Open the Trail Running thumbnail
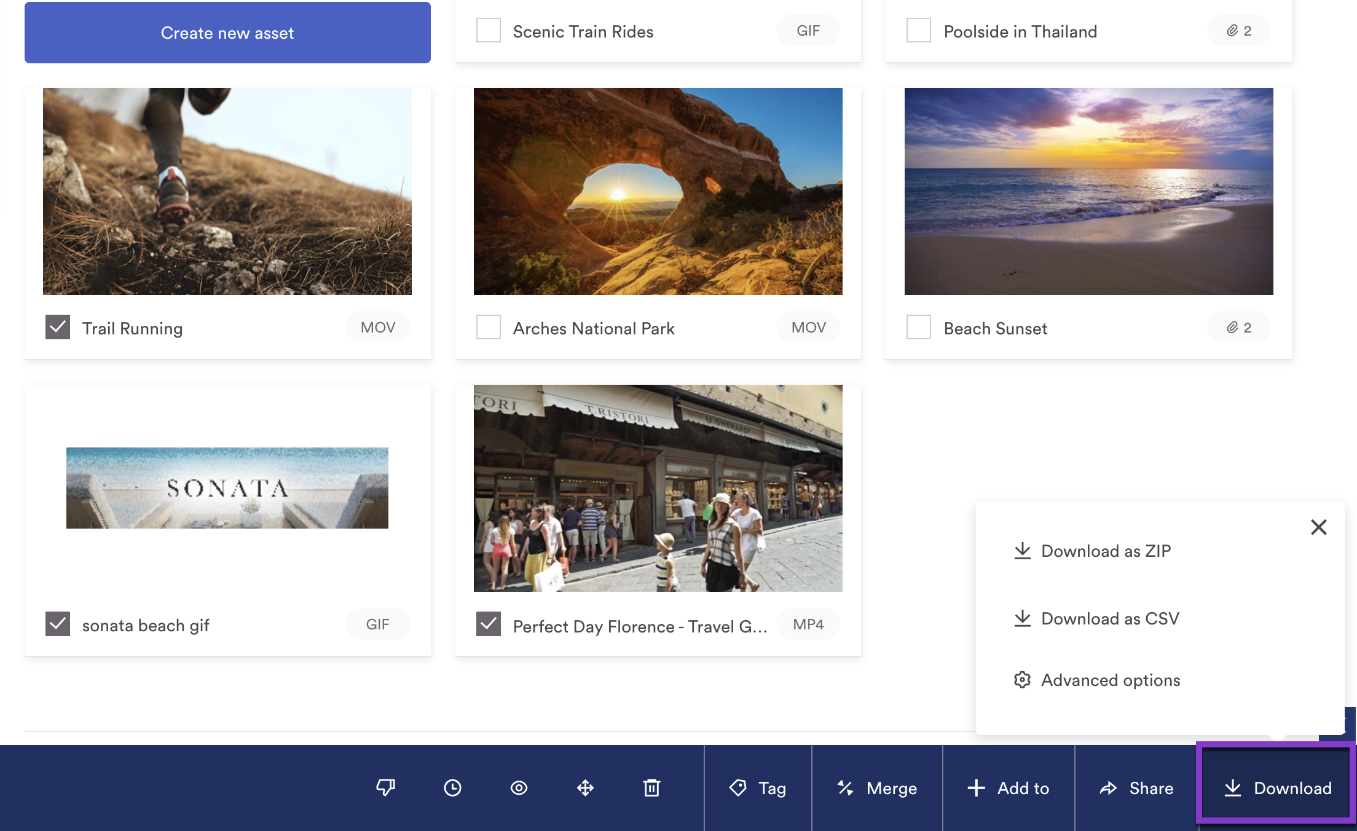This screenshot has height=831, width=1357. point(227,191)
